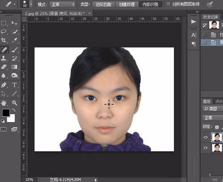The image size is (223, 182).
Task: Change screen mode icon
Action: pyautogui.click(x=14, y=129)
